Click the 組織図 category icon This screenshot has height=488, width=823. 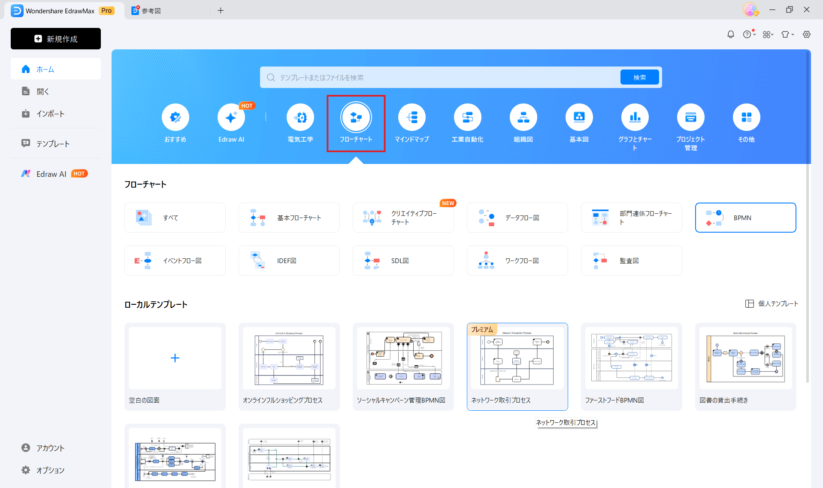tap(523, 117)
